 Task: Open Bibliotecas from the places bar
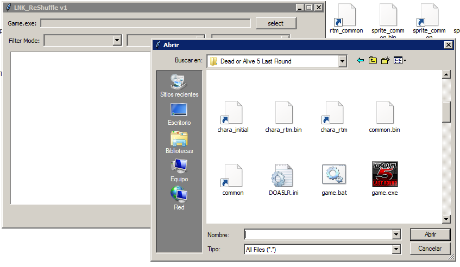coord(179,142)
